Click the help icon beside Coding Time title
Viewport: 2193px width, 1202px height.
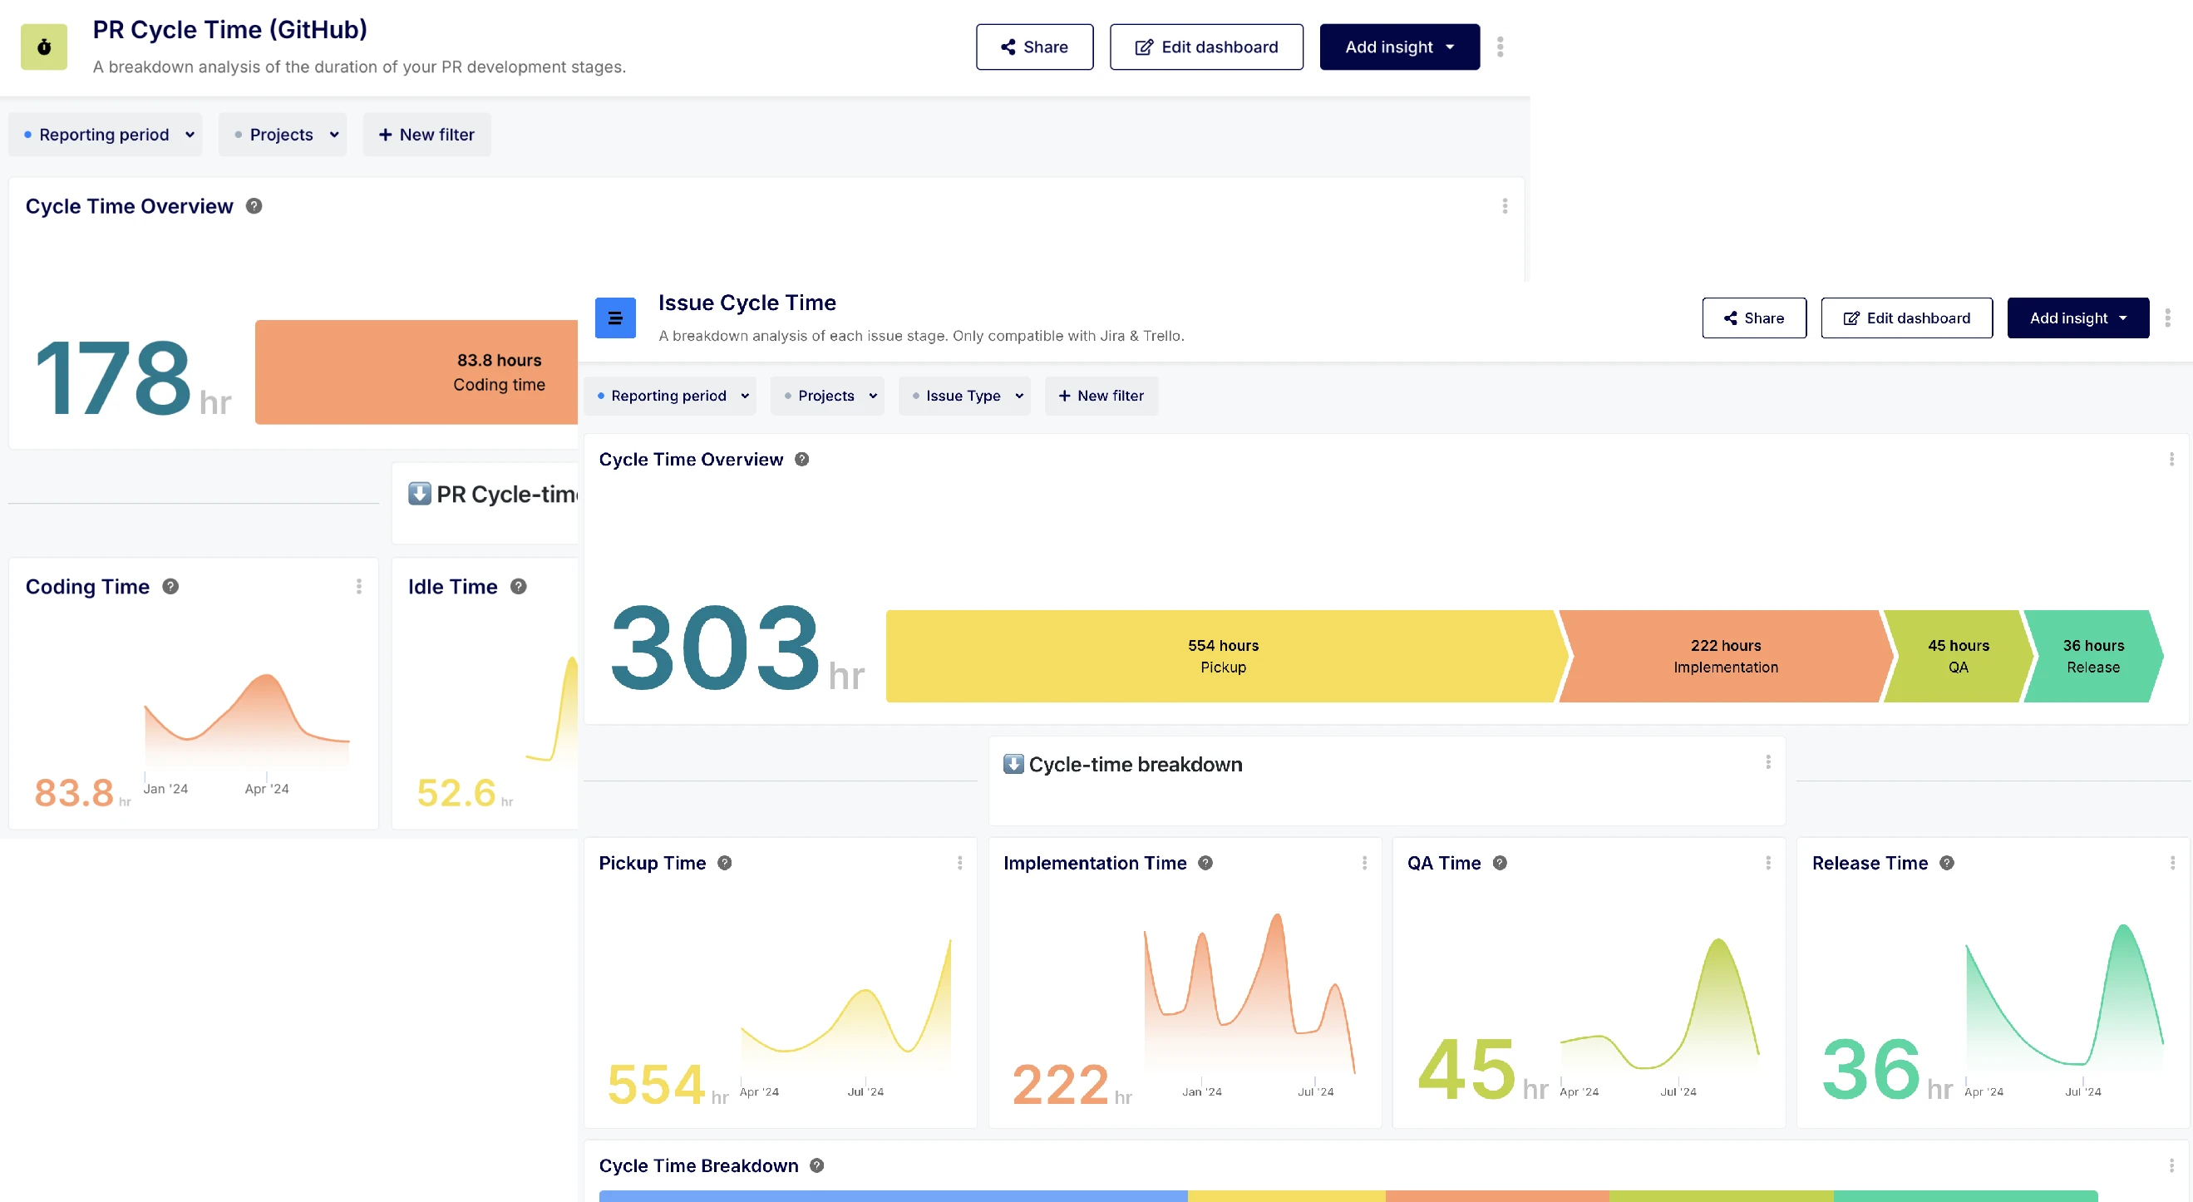pyautogui.click(x=170, y=586)
